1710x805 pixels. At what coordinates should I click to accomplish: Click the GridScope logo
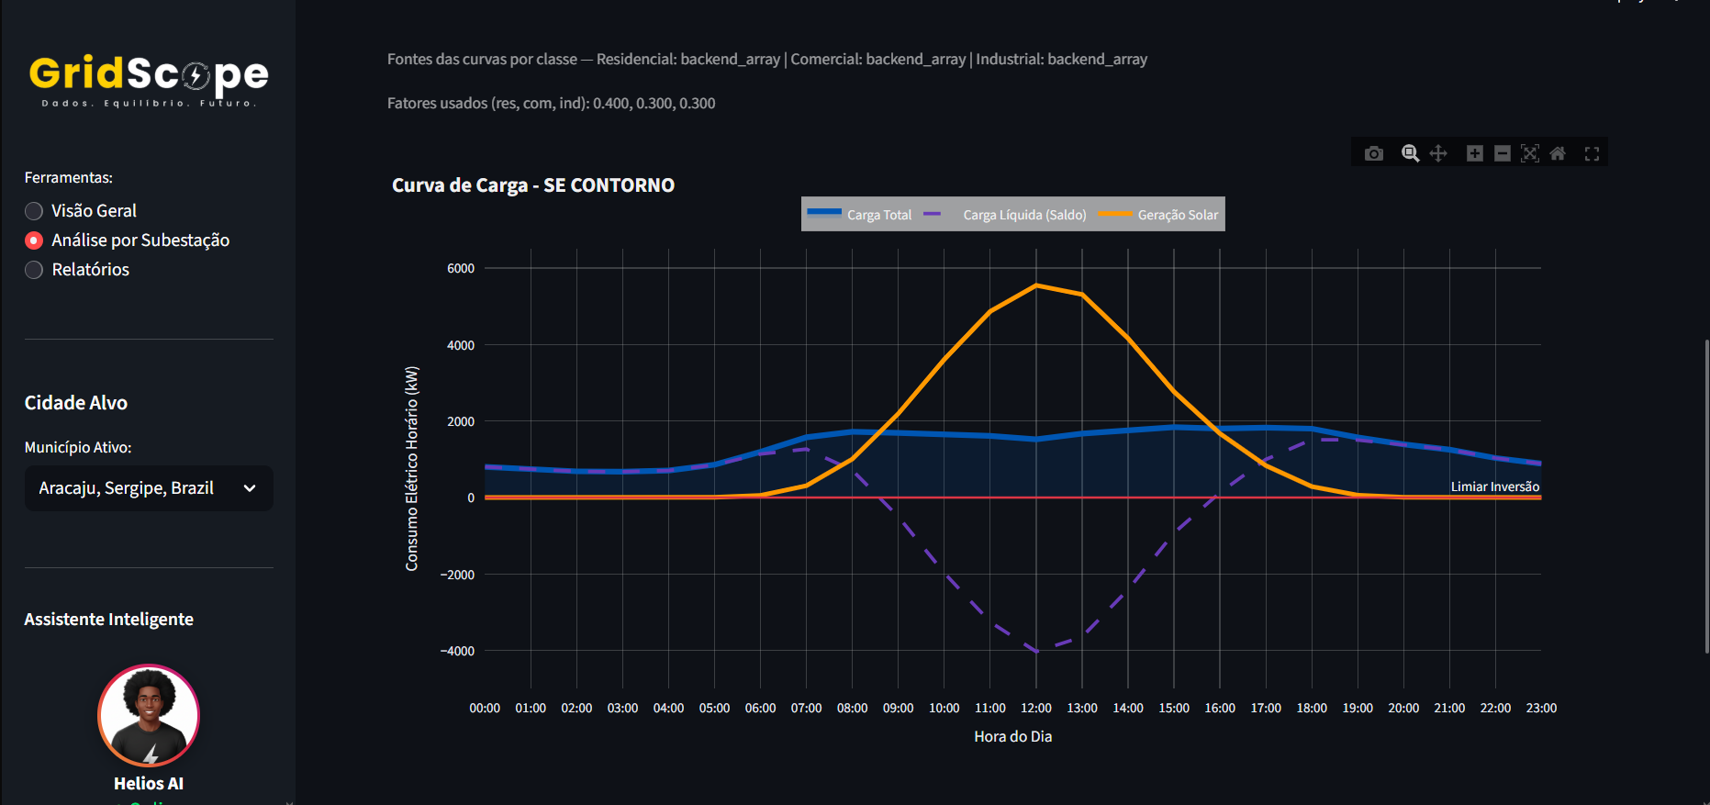149,81
